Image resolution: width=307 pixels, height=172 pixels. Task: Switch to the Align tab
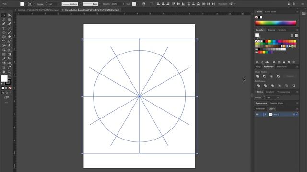pos(258,67)
